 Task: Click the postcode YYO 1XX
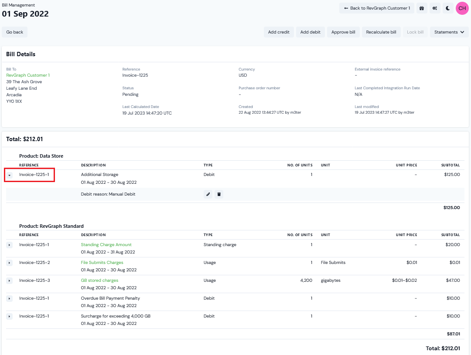(14, 101)
